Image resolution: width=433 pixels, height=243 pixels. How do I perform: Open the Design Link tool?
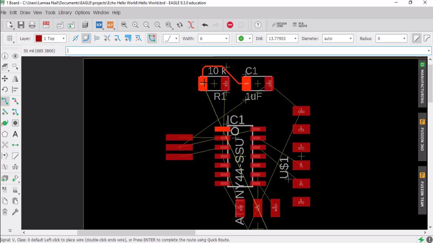[x=279, y=25]
